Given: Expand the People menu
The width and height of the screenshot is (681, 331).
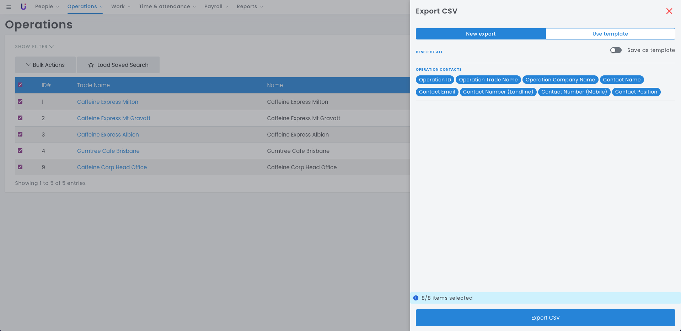Looking at the screenshot, I should 47,6.
